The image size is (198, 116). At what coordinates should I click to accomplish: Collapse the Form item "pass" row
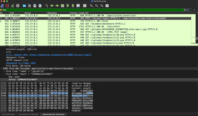(4, 74)
